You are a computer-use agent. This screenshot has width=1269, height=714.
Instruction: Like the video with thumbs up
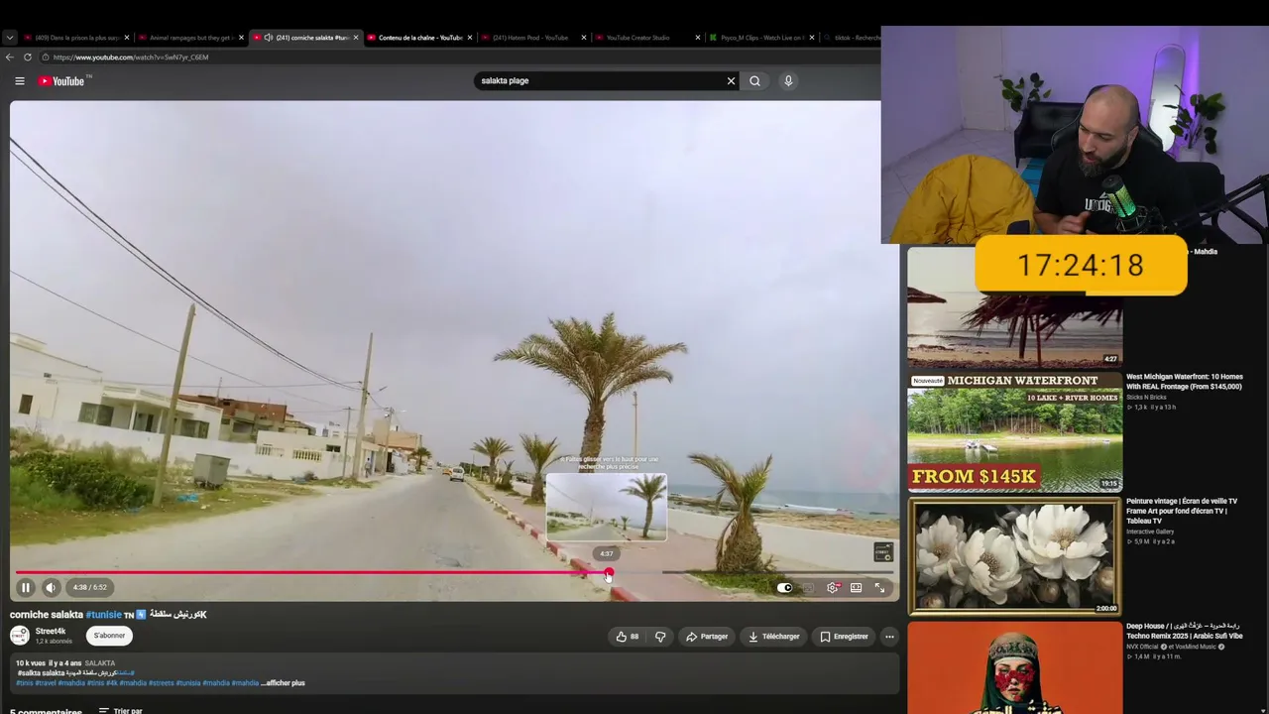point(628,637)
